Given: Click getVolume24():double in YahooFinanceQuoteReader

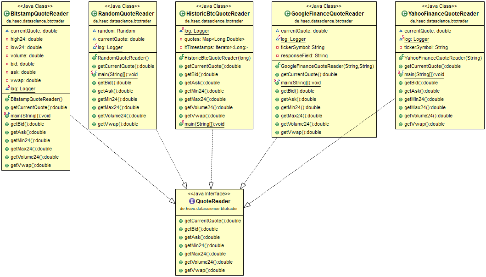Looking at the screenshot, I should point(428,116).
